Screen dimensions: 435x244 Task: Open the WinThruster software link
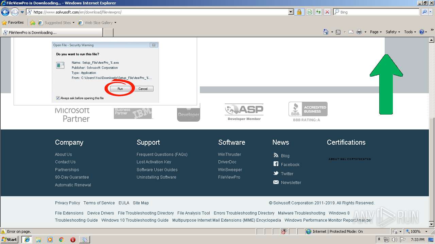click(229, 155)
